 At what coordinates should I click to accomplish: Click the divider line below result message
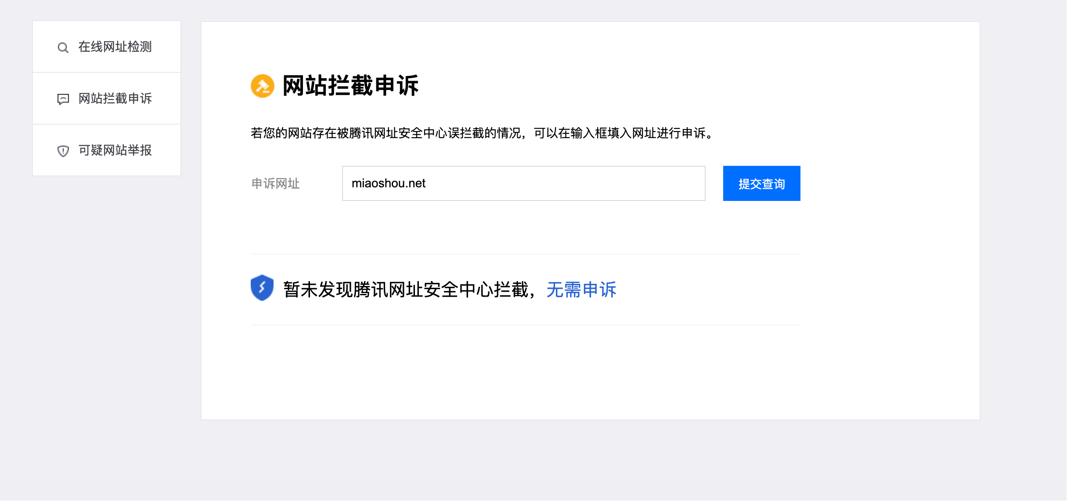525,325
